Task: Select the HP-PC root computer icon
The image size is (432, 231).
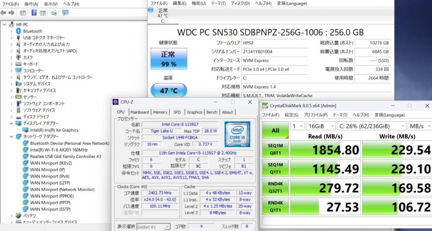Action: point(11,25)
